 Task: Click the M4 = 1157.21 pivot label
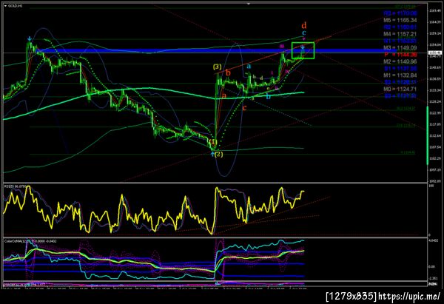click(x=400, y=34)
